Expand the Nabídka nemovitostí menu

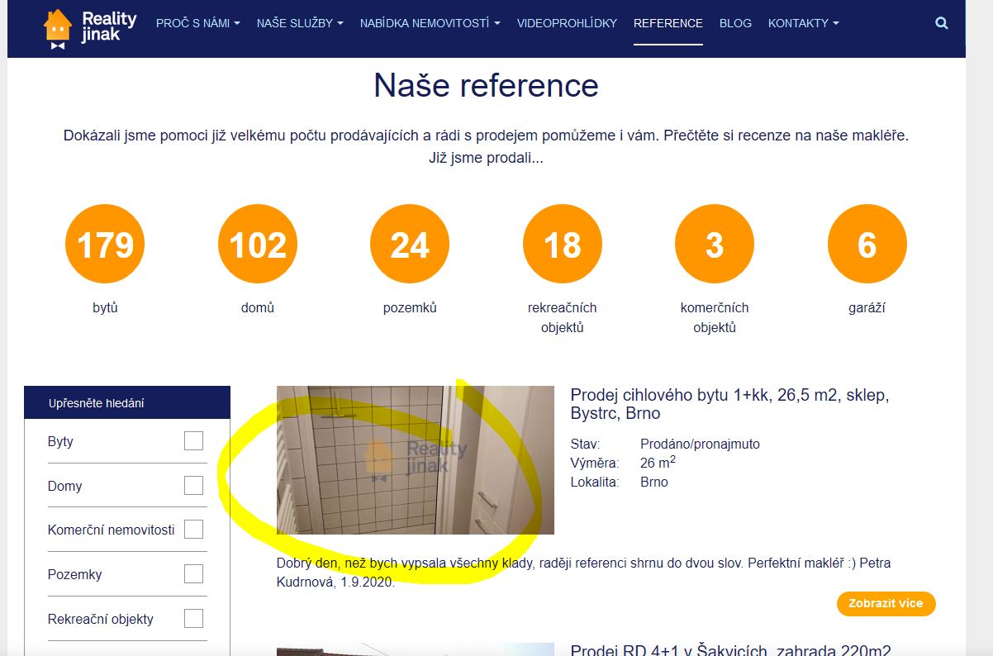pyautogui.click(x=430, y=23)
